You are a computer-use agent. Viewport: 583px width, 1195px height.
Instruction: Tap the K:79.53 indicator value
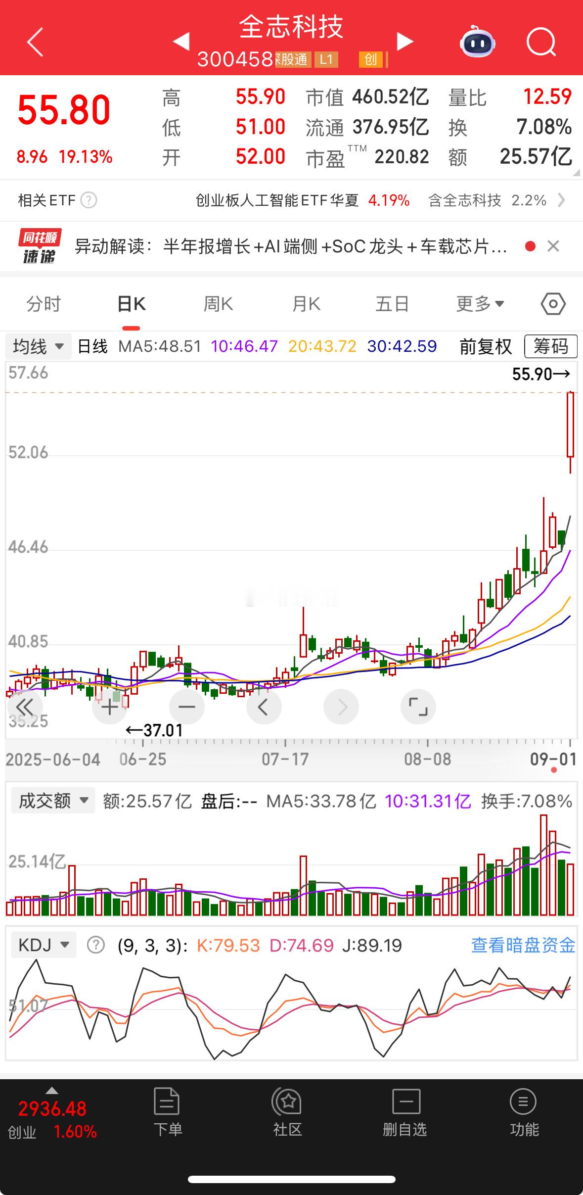[228, 945]
